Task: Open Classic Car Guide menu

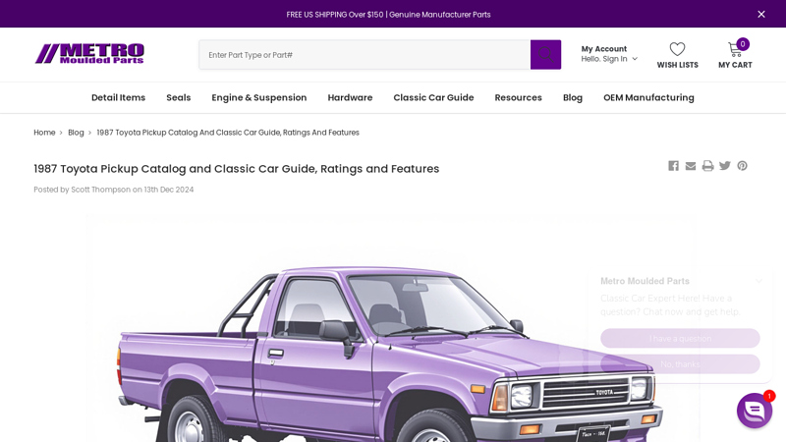Action: [433, 97]
